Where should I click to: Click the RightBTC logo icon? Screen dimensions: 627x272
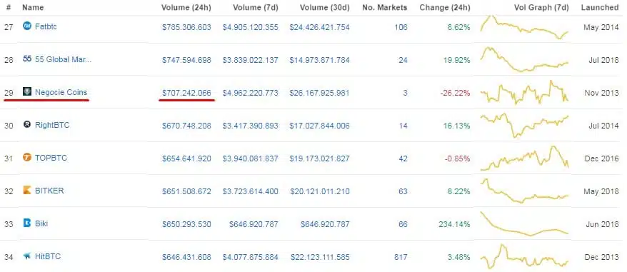coord(27,125)
